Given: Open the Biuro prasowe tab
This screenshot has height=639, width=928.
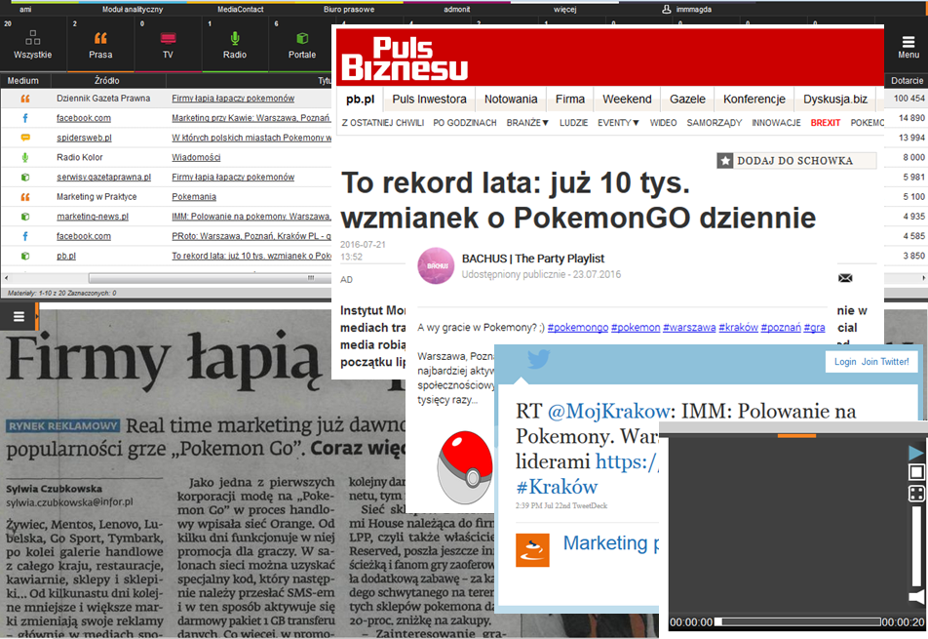Looking at the screenshot, I should (x=349, y=10).
